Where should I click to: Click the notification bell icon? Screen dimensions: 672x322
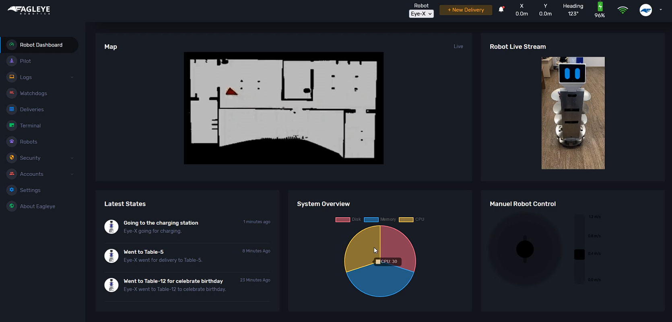[x=501, y=9]
